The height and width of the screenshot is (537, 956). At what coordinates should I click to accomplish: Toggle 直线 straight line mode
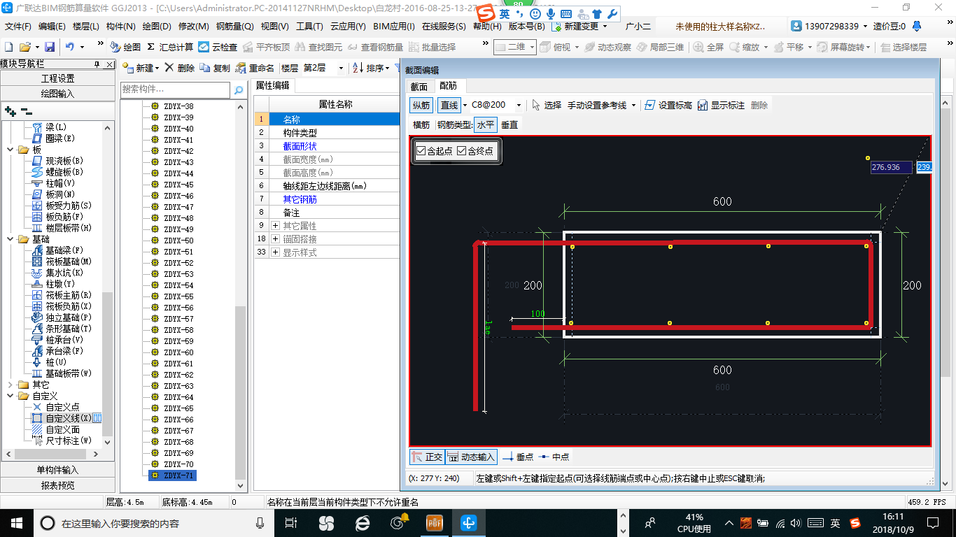coord(449,105)
